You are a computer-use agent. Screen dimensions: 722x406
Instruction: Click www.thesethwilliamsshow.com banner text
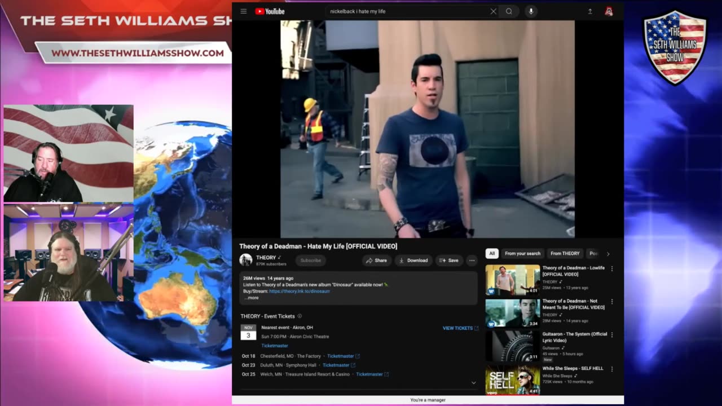click(x=138, y=53)
